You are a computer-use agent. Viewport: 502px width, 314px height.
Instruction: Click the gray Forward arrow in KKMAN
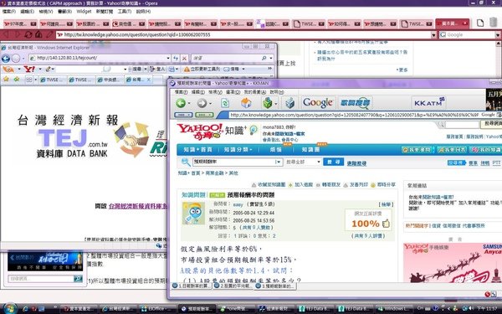[202, 103]
